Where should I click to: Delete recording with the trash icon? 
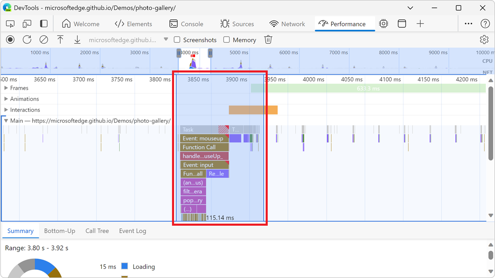pos(268,40)
